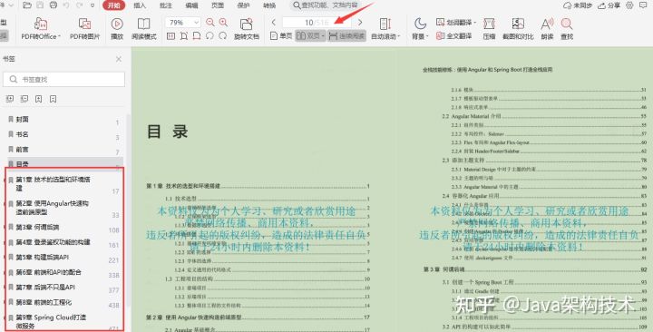
Task: Rotate view clockwise icon
Action: 223,36
